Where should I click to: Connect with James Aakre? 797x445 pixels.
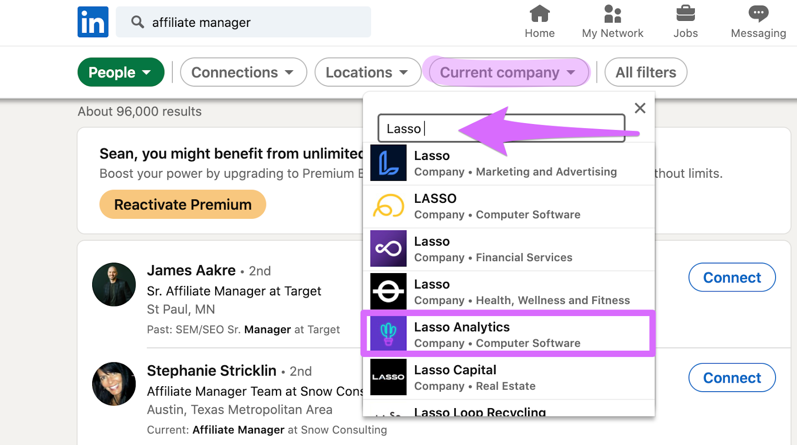(732, 278)
